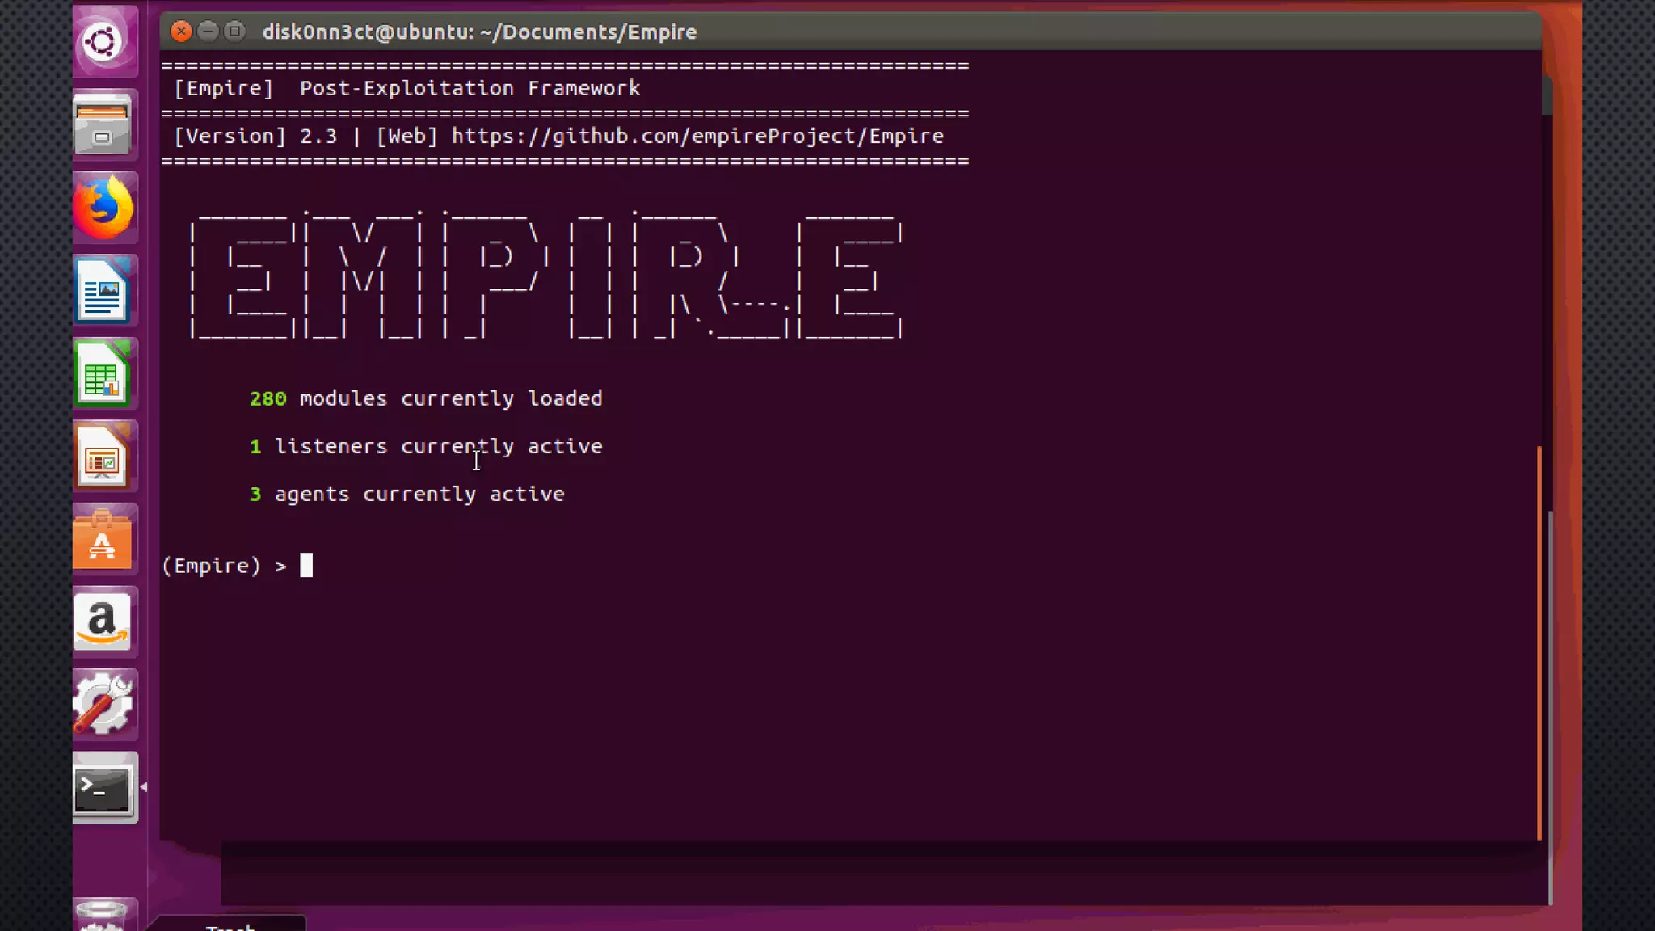Maximize the terminal window
The height and width of the screenshot is (931, 1655).
point(234,32)
